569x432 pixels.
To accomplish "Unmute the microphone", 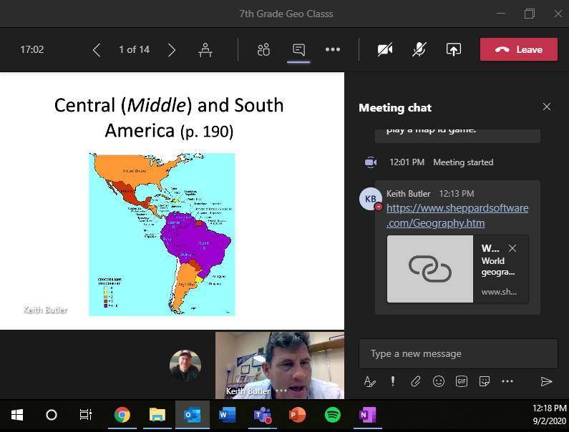I will [419, 49].
